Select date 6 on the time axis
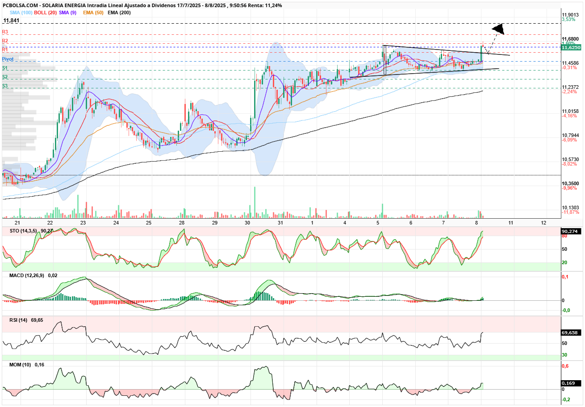The width and height of the screenshot is (585, 407). pyautogui.click(x=411, y=223)
